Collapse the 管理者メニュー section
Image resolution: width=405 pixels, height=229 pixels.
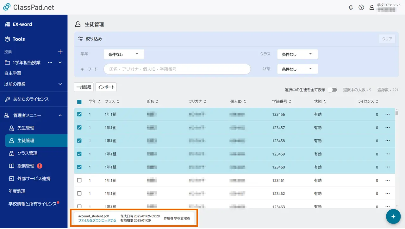(60, 116)
